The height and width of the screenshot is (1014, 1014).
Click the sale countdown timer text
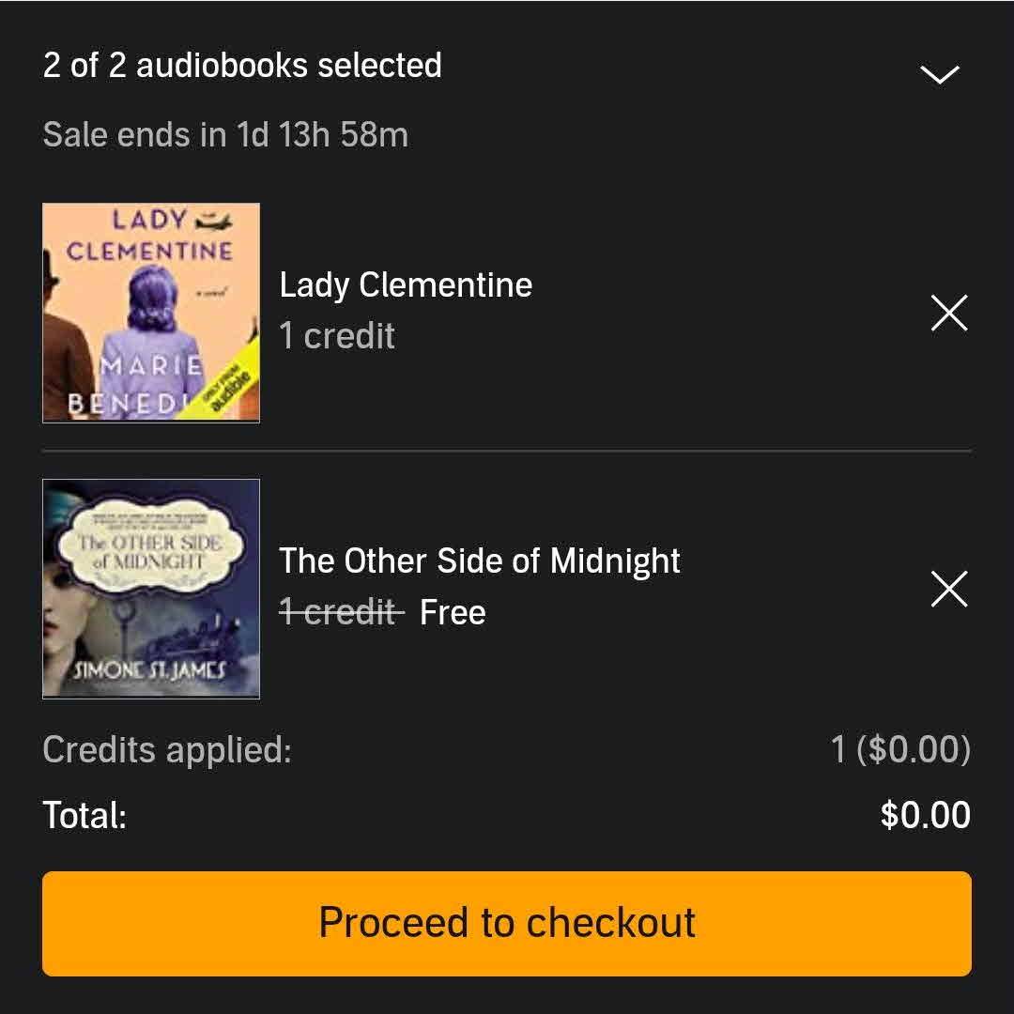pos(225,135)
